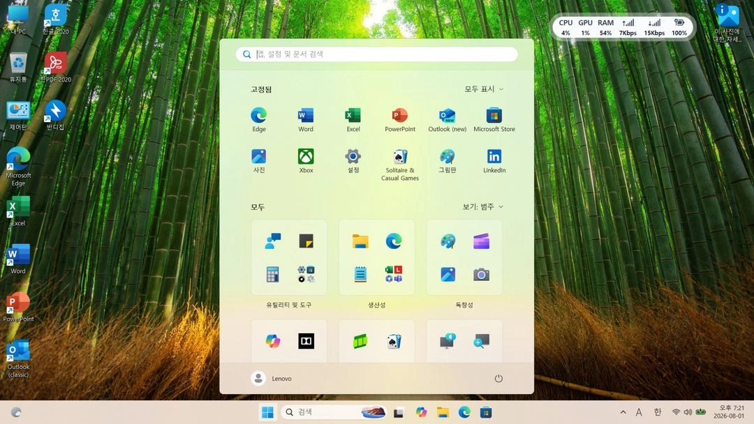Open 보기: 범주 view dropdown
The image size is (754, 424).
(483, 206)
